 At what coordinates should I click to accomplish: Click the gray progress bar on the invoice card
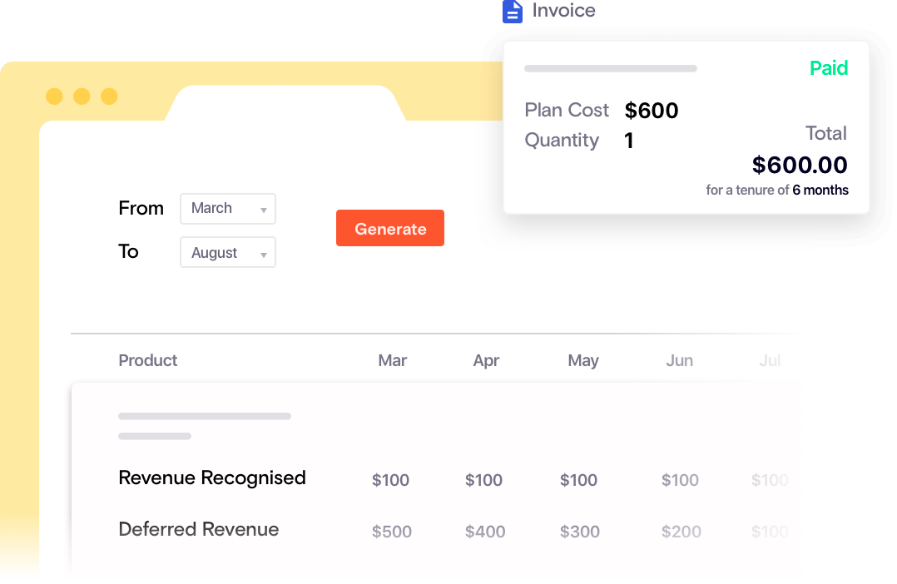click(x=611, y=68)
